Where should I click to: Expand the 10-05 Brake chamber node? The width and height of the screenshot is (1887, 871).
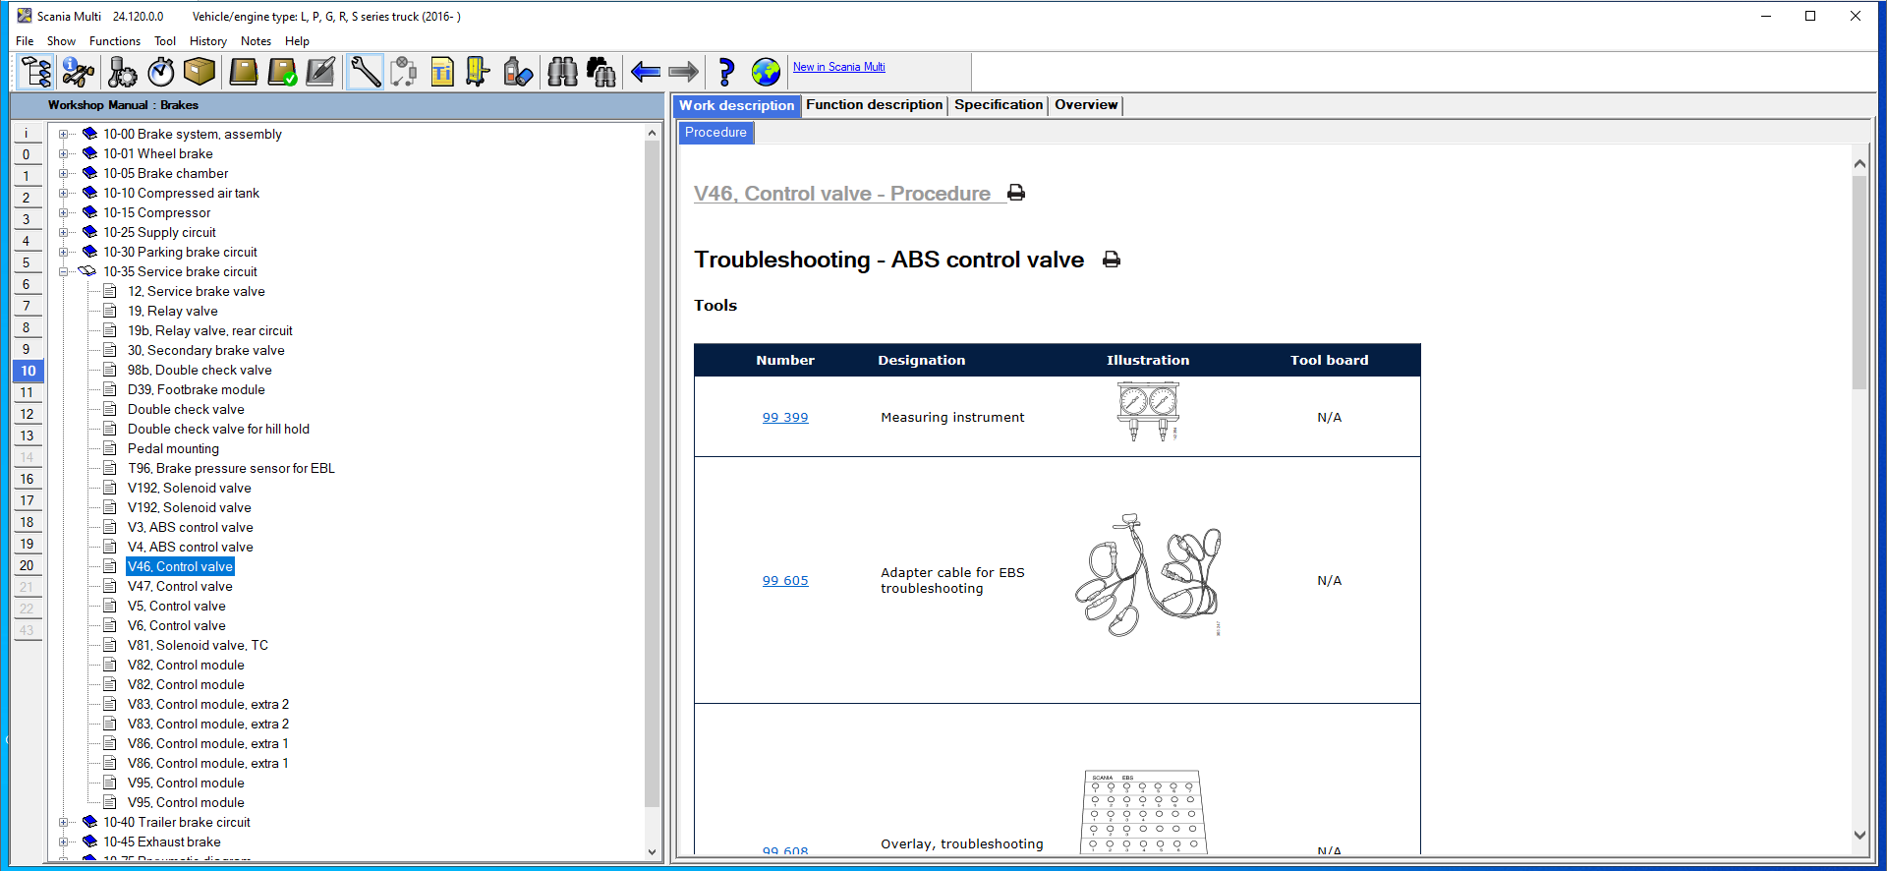pyautogui.click(x=64, y=174)
